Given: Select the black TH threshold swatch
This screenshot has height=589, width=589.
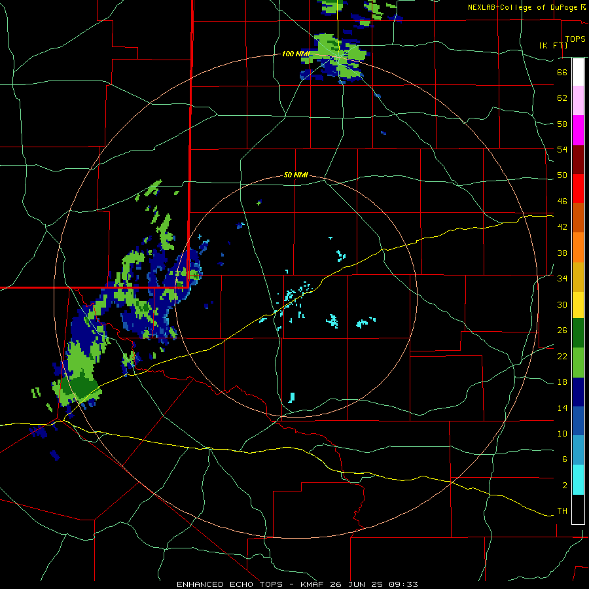Looking at the screenshot, I should click(x=578, y=509).
